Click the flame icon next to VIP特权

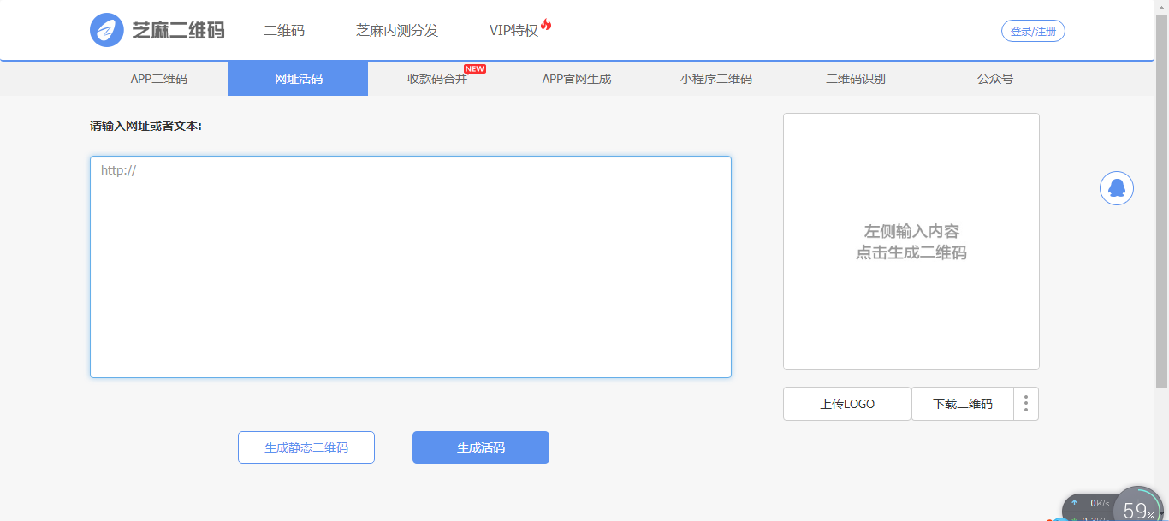546,25
